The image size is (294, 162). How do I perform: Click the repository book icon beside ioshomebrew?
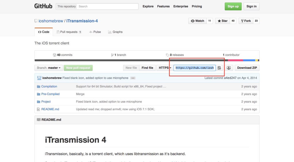click(x=36, y=21)
